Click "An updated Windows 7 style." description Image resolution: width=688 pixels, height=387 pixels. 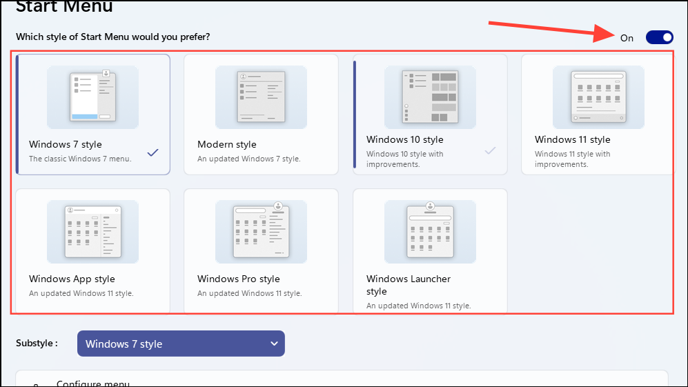pyautogui.click(x=249, y=159)
